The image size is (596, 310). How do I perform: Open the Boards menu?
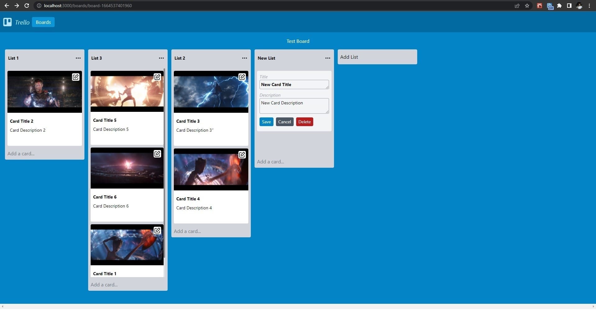(43, 22)
